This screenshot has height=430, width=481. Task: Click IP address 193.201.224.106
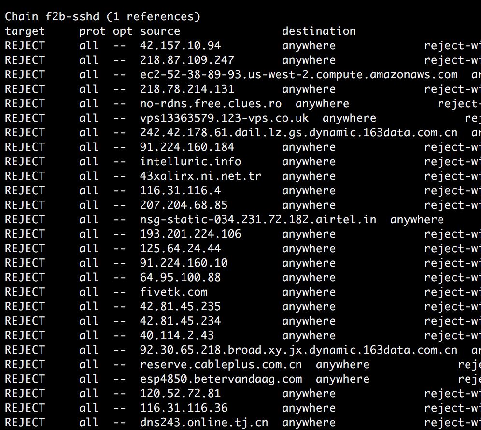190,234
